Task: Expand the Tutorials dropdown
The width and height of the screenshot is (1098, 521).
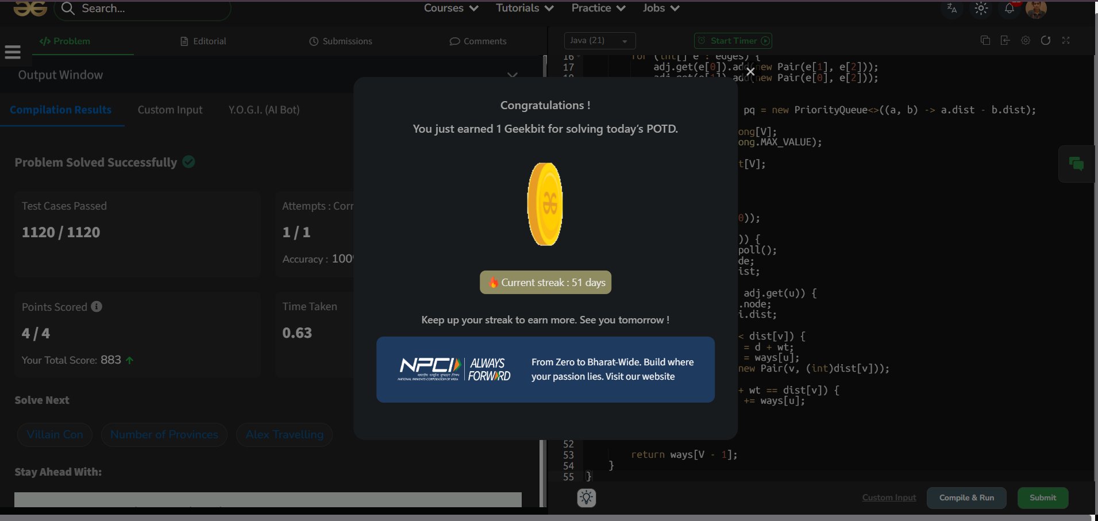Action: [x=525, y=8]
